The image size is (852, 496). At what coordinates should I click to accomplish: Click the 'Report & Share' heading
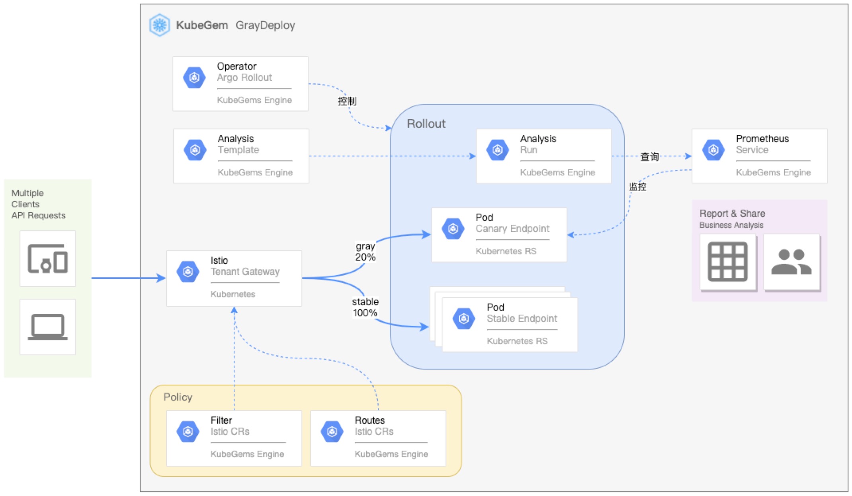(x=732, y=214)
